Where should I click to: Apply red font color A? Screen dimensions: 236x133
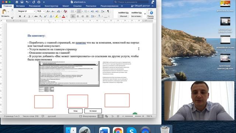coord(63,16)
